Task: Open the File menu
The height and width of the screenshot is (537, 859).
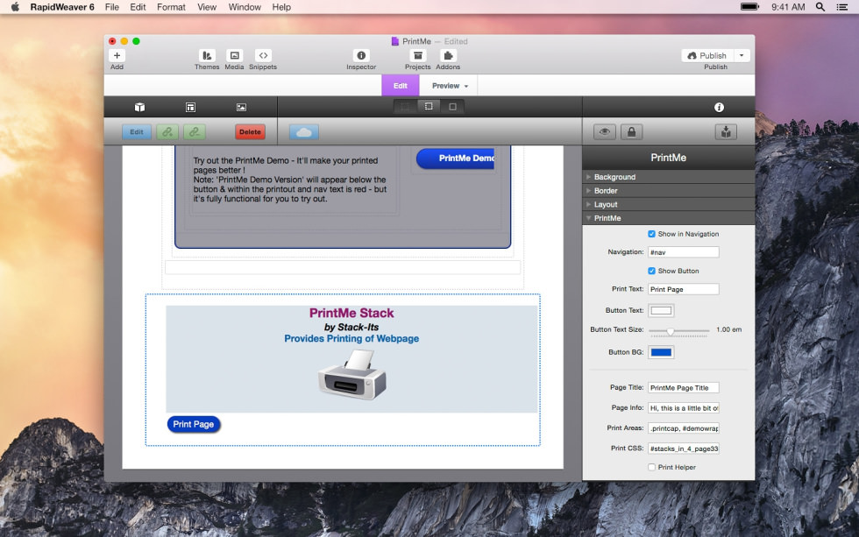Action: coord(112,7)
